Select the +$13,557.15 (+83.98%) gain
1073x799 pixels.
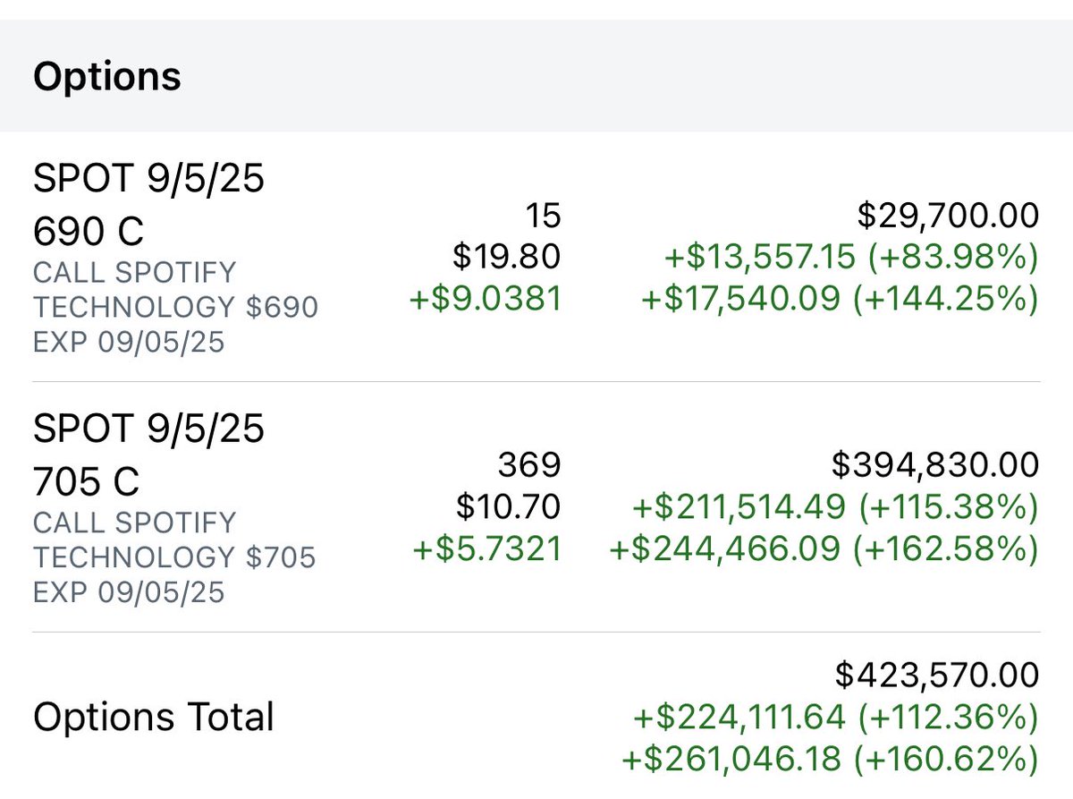(851, 258)
